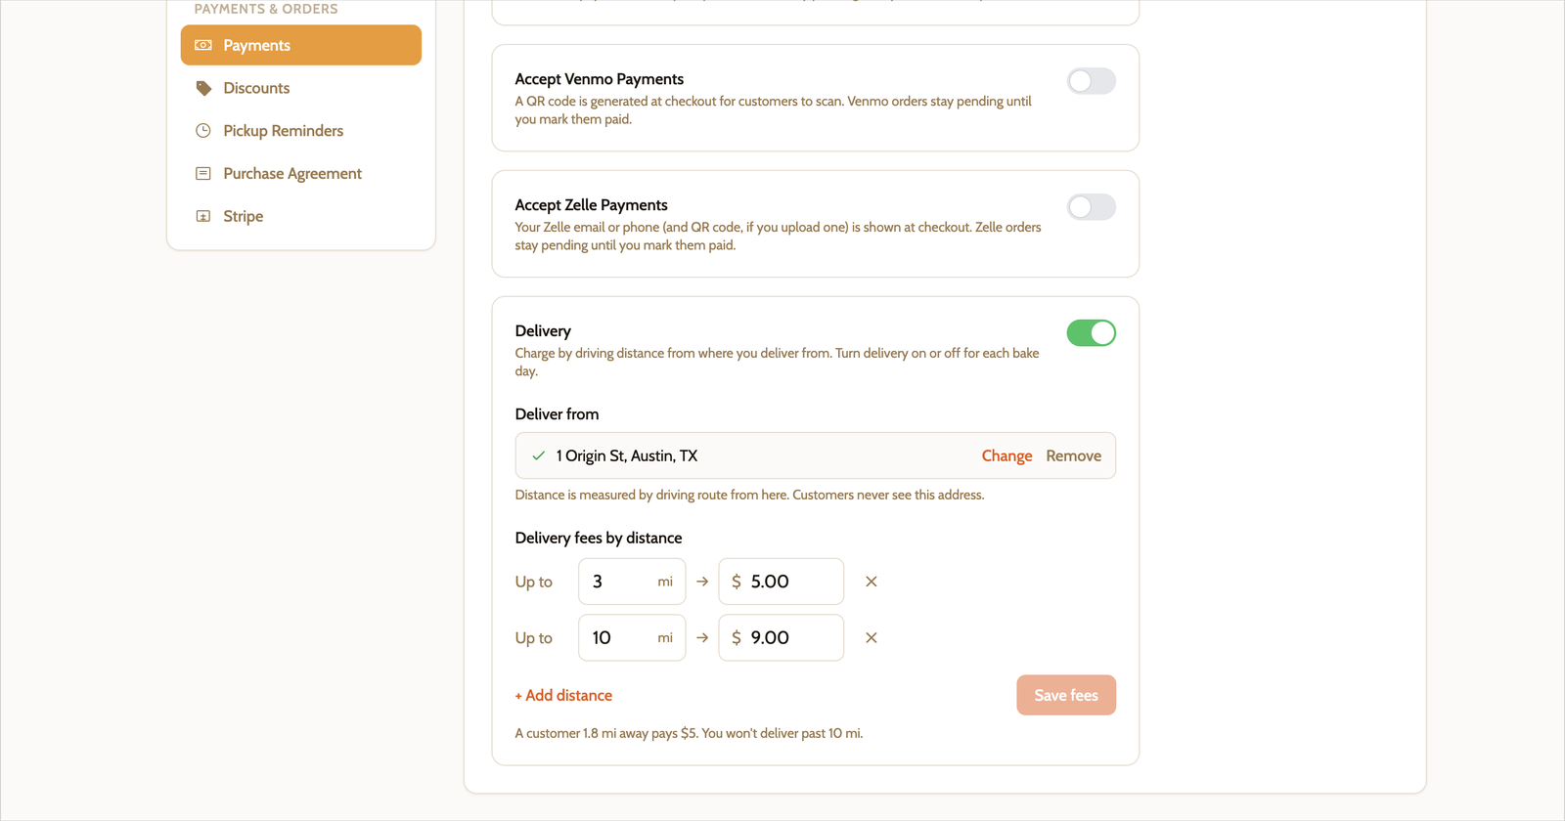The image size is (1565, 821).
Task: Open Pickup Reminders settings
Action: point(301,131)
